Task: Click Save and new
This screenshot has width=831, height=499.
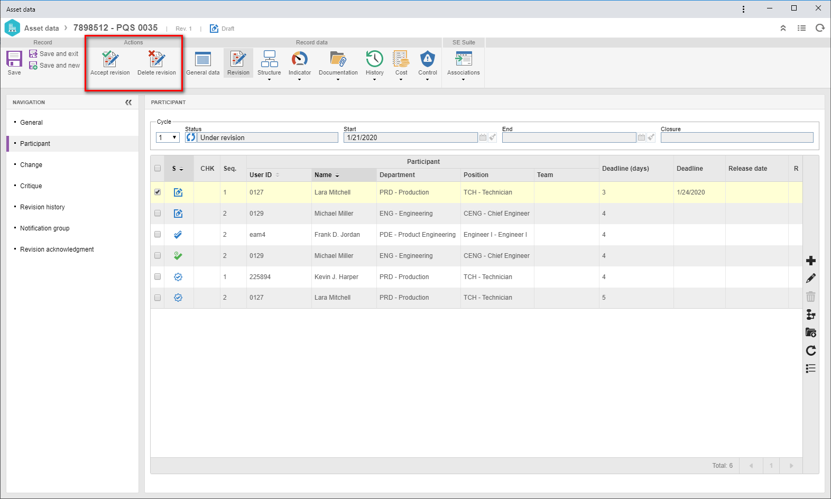Action: pyautogui.click(x=54, y=66)
